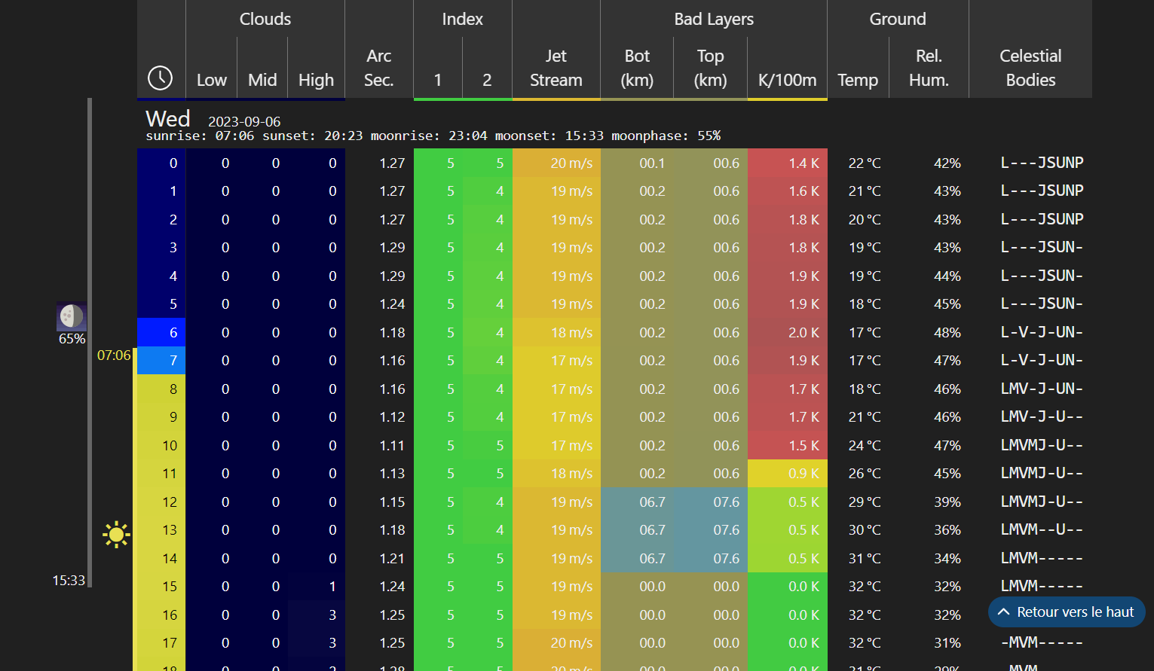Click the 07:06 sunrise time marker
1154x671 pixels.
[x=114, y=355]
